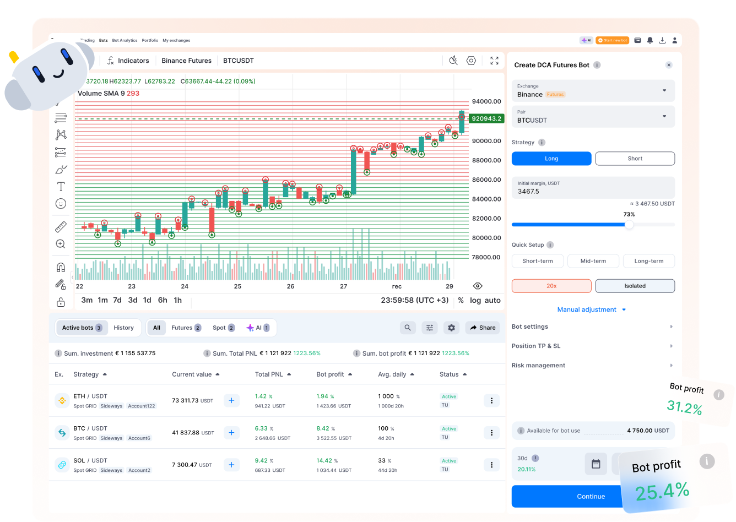The height and width of the screenshot is (522, 736).
Task: Open the Exchange Binance dropdown
Action: click(593, 91)
